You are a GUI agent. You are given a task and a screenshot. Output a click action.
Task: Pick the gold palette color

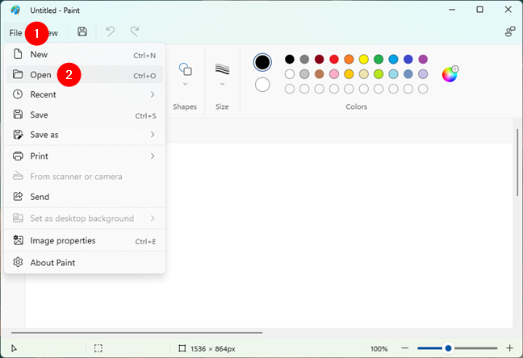pyautogui.click(x=349, y=74)
